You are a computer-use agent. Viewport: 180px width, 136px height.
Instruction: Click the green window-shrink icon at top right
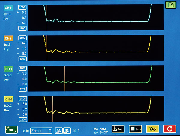tap(171, 5)
